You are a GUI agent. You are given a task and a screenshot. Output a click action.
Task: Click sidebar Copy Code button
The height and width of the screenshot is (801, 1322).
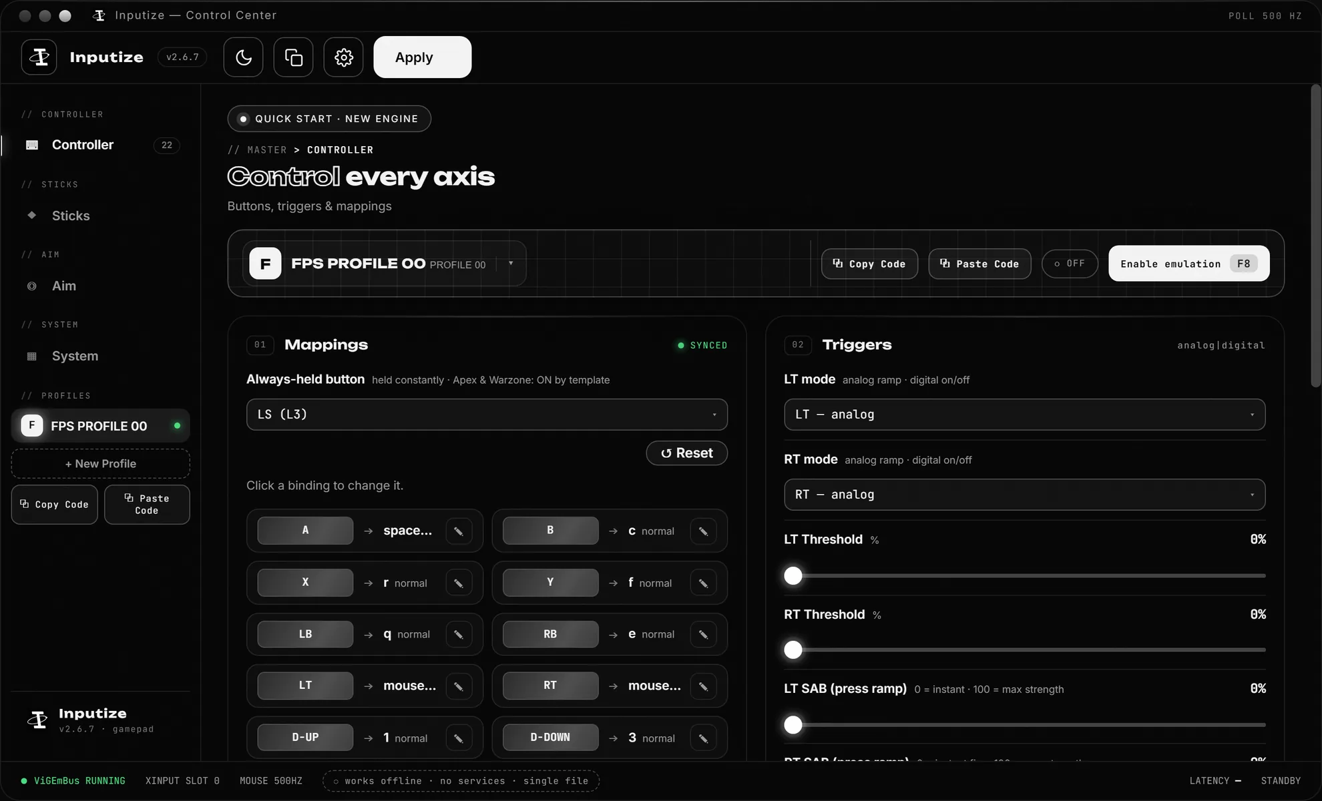tap(54, 505)
